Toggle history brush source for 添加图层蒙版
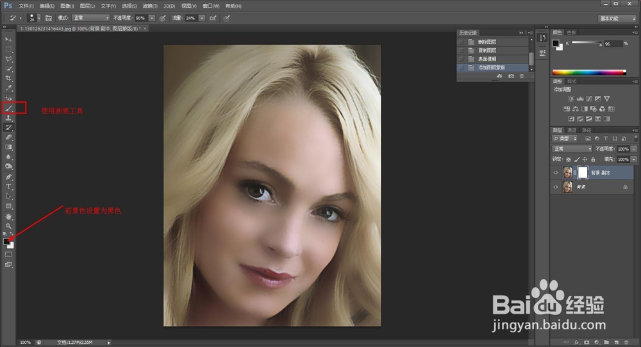Image resolution: width=641 pixels, height=347 pixels. coord(461,67)
